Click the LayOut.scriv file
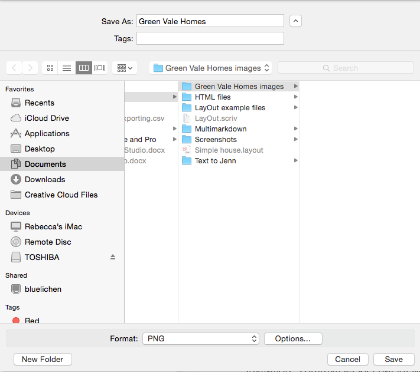 click(239, 118)
